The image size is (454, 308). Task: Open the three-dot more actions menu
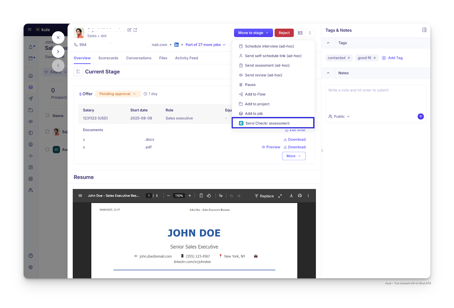[310, 33]
